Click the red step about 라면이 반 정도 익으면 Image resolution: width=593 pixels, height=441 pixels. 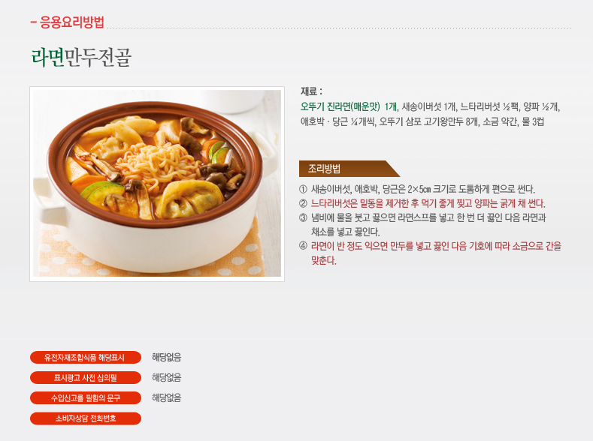pyautogui.click(x=436, y=253)
